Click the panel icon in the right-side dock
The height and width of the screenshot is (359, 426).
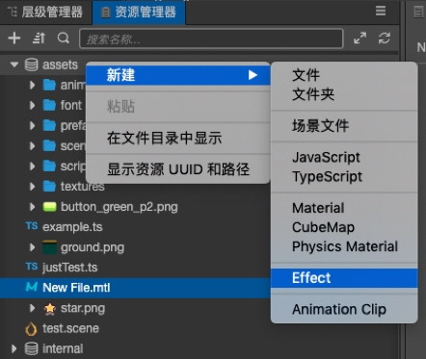point(418,13)
